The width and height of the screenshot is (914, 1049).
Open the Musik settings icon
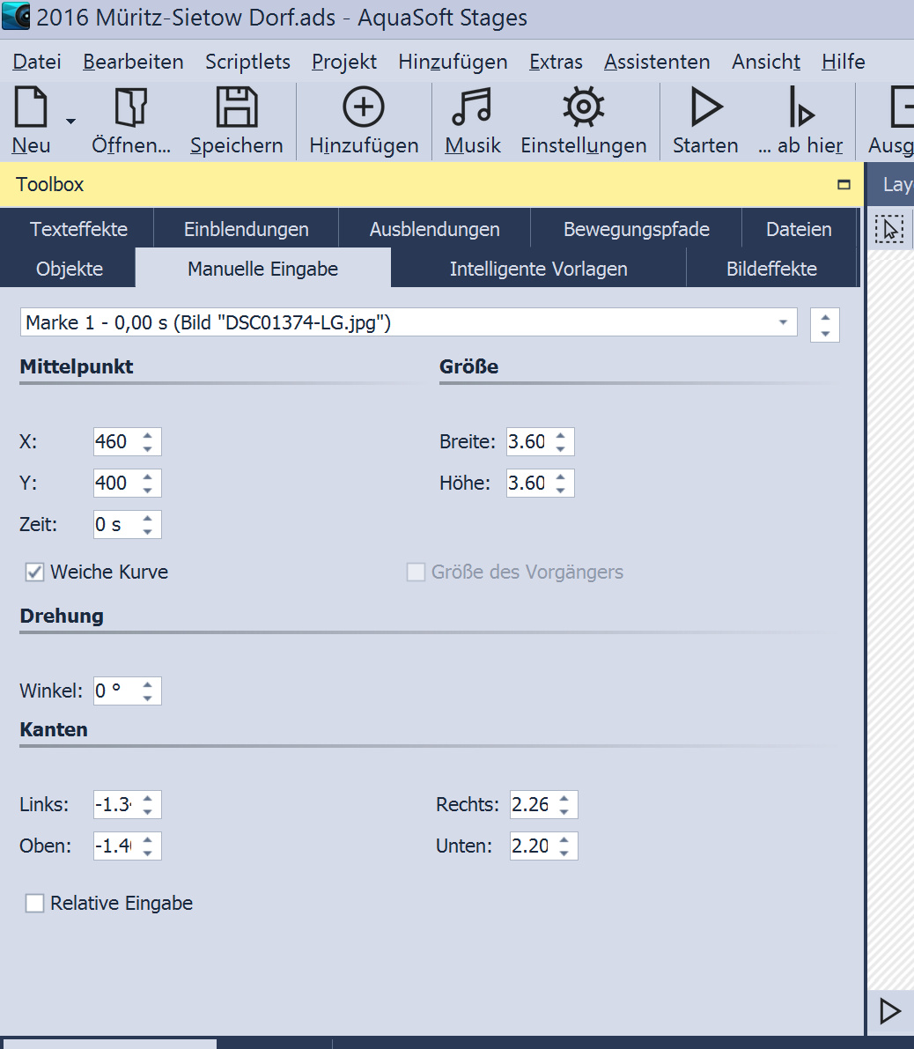(x=472, y=108)
